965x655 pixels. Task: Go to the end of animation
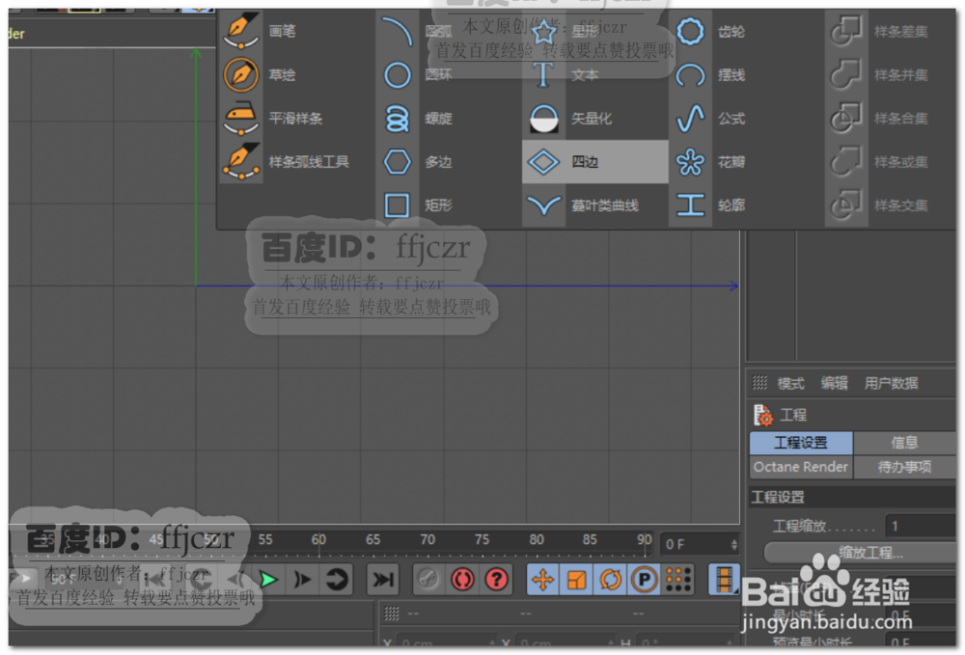[383, 580]
